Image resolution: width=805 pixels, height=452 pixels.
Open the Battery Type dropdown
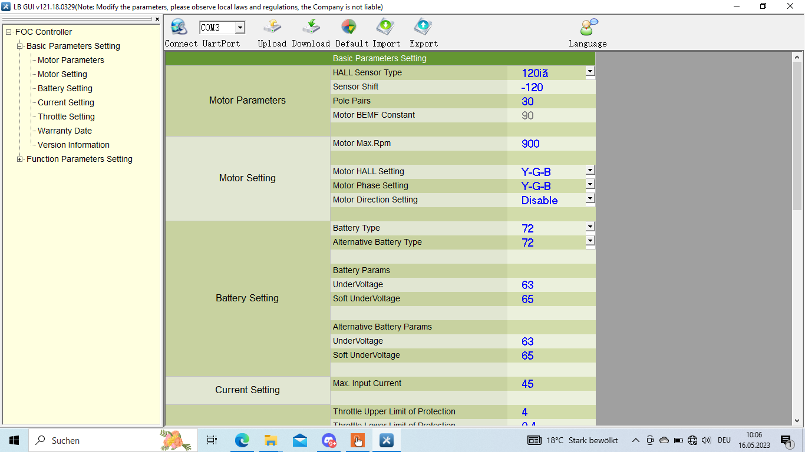(x=590, y=227)
